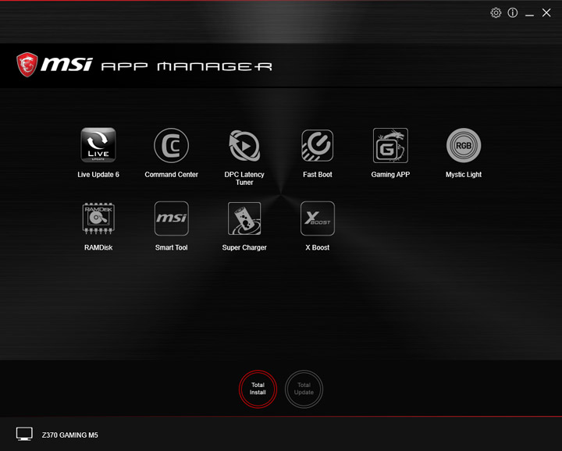Click the Z370 GAMING M5 model text

(70, 435)
